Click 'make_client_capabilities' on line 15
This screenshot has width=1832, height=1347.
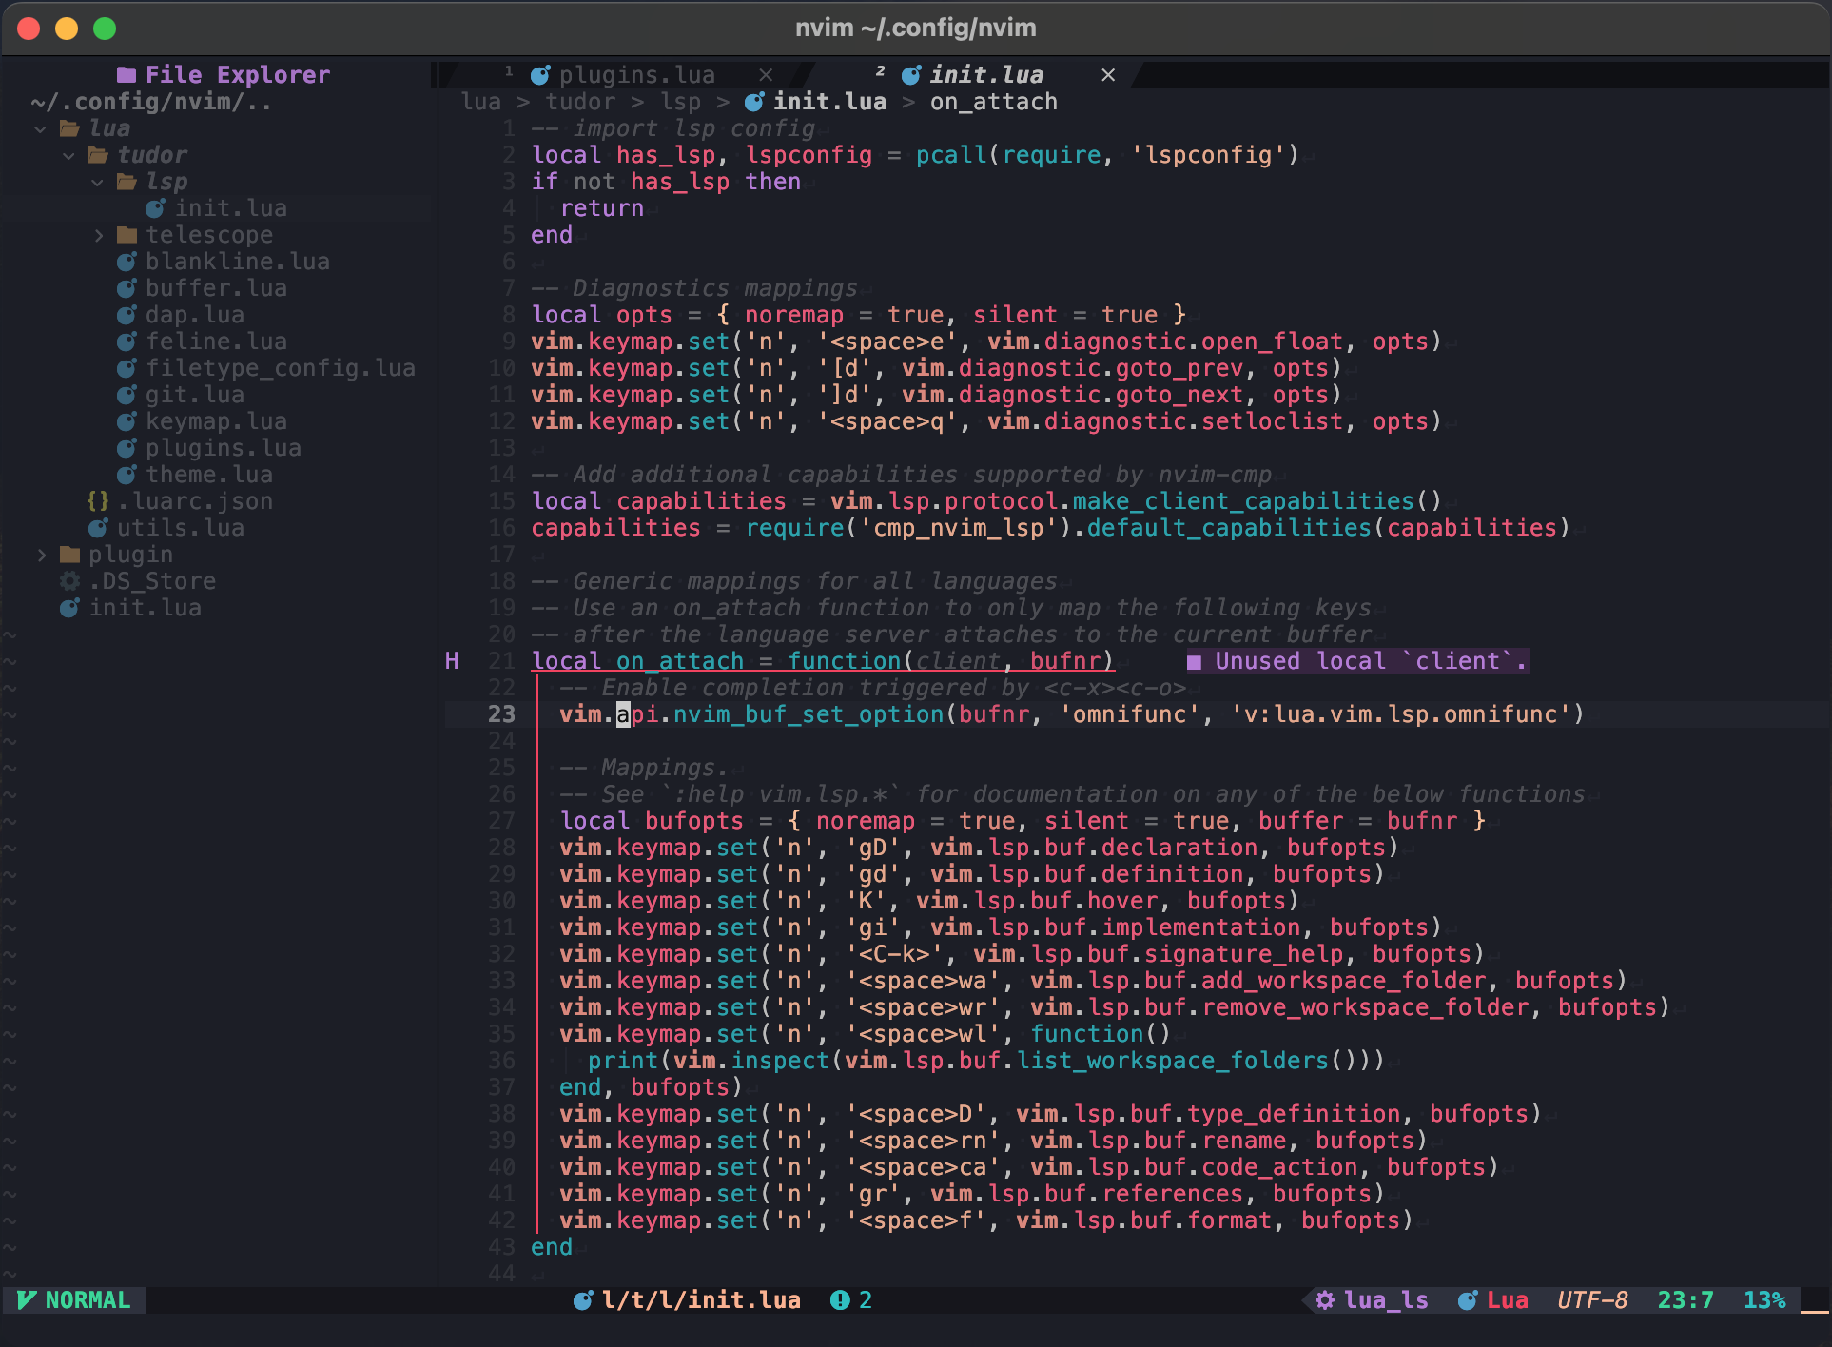tap(1243, 501)
